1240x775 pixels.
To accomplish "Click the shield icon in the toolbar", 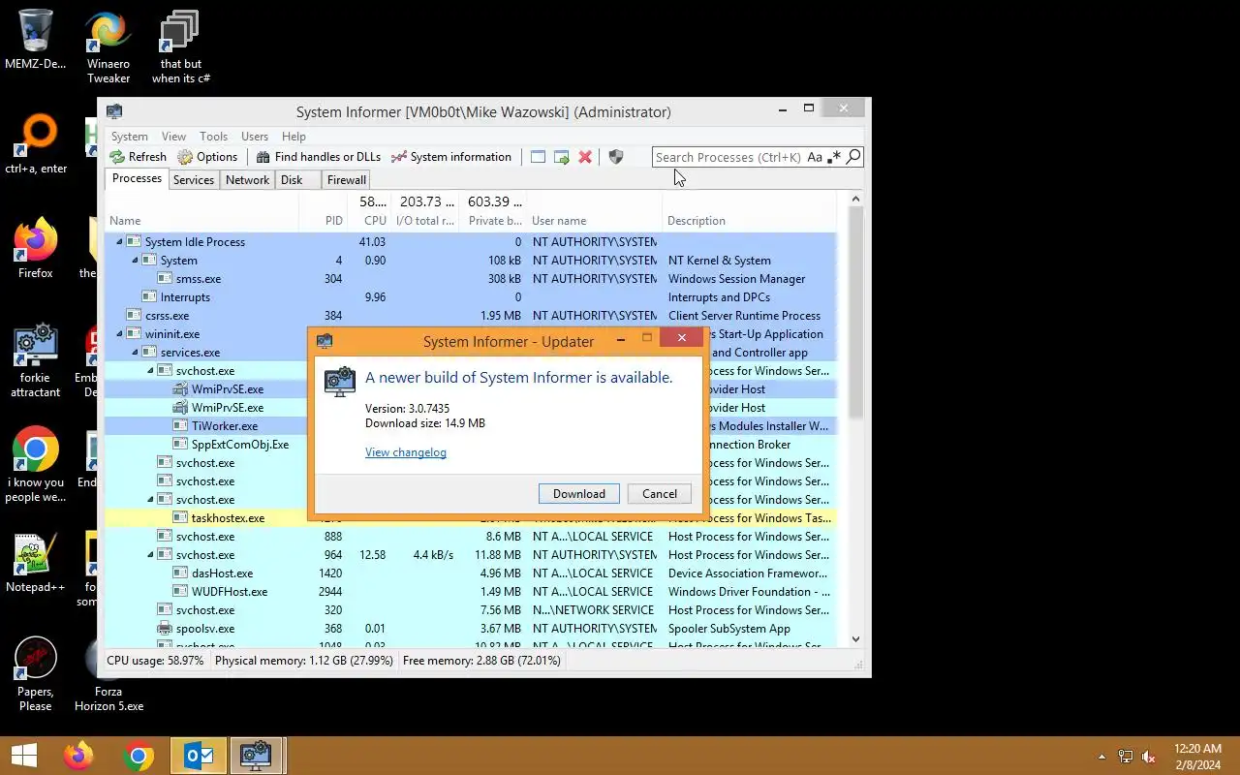I will tap(615, 157).
